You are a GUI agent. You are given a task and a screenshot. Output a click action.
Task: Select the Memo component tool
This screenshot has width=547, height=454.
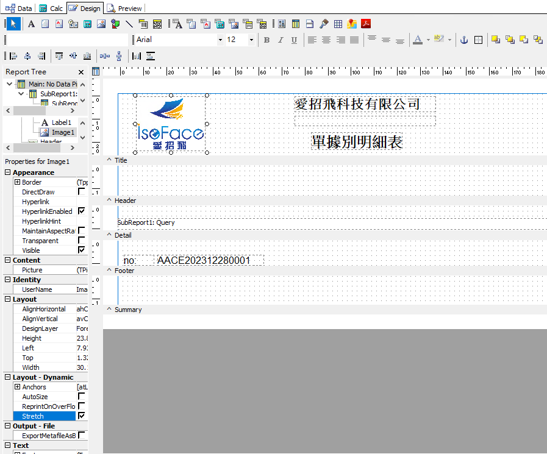[x=45, y=24]
